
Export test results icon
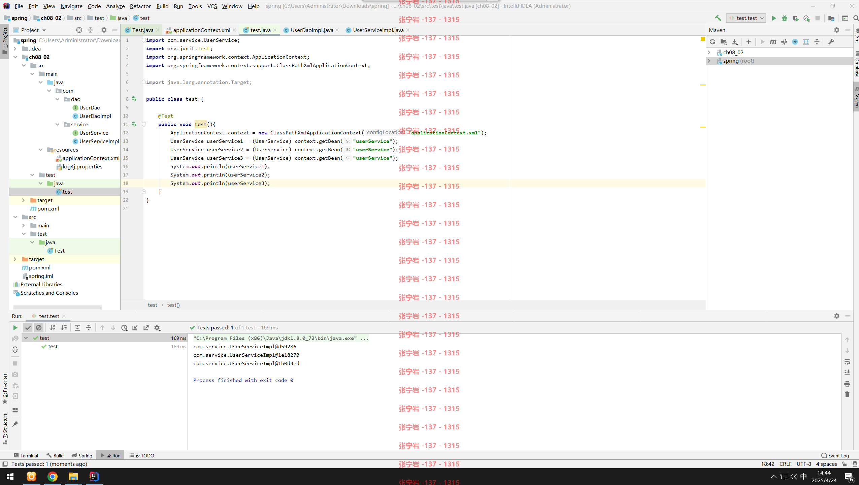(x=146, y=328)
